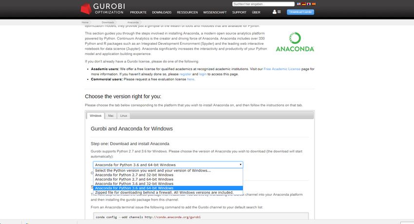
Task: Click the 'Commercial users:' bold label
Action: tap(107, 79)
